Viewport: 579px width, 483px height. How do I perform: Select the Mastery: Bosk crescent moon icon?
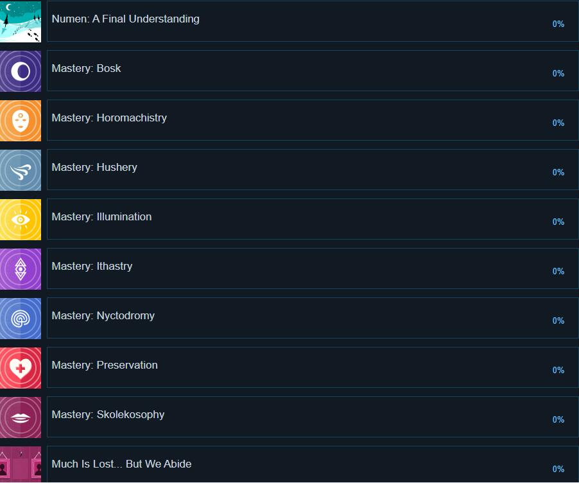coord(21,71)
